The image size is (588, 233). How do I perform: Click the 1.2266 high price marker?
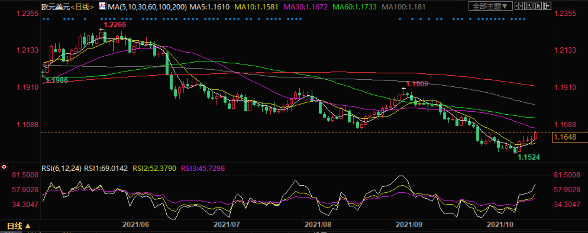tap(115, 25)
